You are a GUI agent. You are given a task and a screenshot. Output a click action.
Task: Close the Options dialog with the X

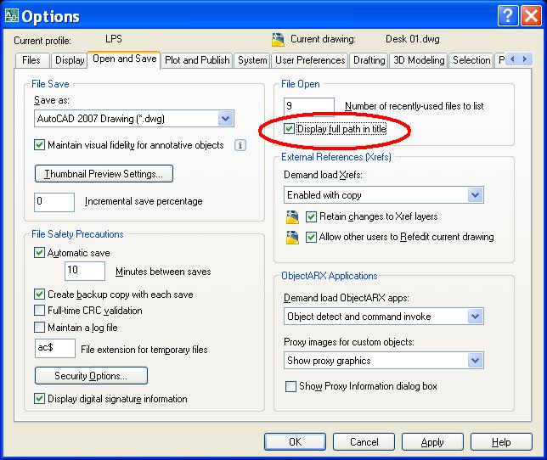pos(531,15)
